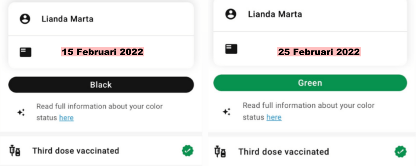
Task: Click the profile icon in left panel
Action: tap(25, 19)
